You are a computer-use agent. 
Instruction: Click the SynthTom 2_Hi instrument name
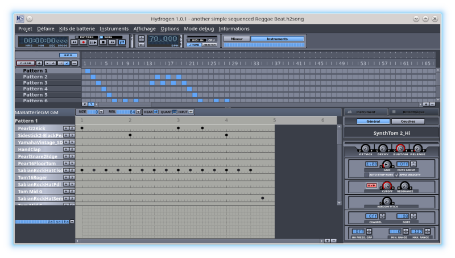[391, 133]
